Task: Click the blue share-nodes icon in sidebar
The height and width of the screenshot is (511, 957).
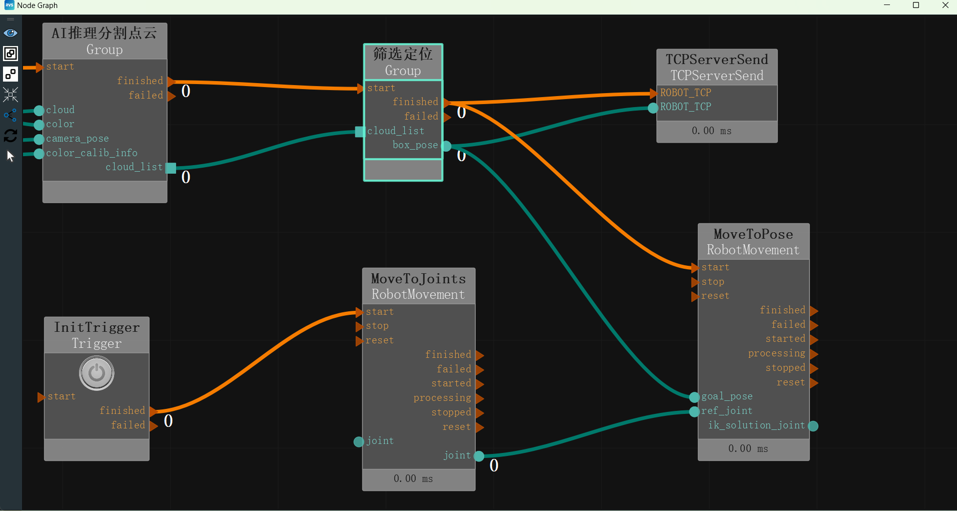Action: [11, 115]
